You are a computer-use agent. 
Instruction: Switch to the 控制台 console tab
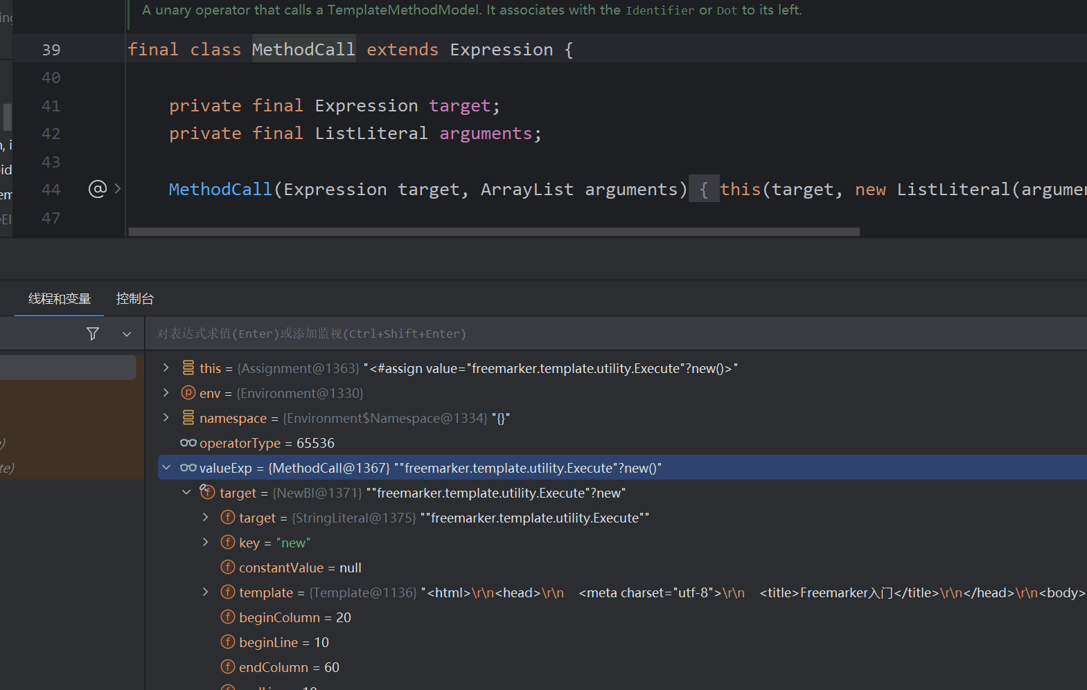(x=135, y=298)
